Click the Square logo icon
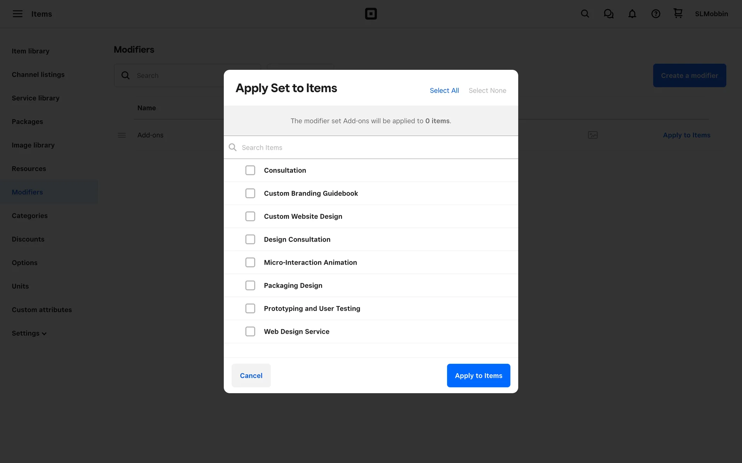 tap(371, 14)
